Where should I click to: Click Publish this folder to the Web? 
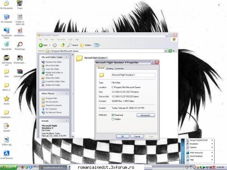pos(54,74)
